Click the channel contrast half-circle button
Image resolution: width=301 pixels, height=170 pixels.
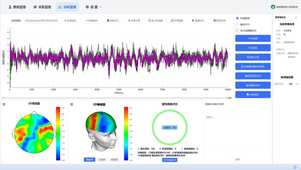198,21
